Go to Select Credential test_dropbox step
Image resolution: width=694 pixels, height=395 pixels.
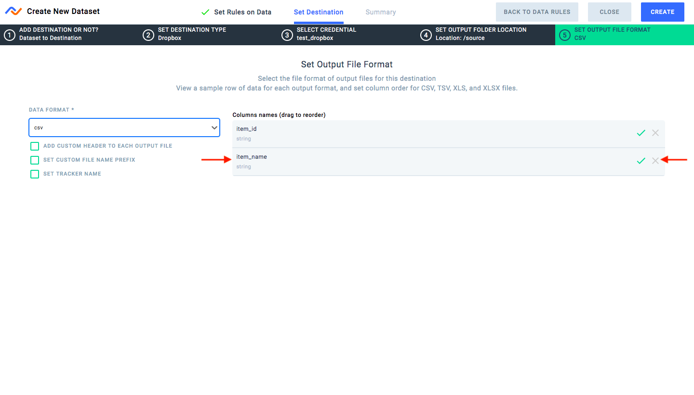[x=347, y=35]
